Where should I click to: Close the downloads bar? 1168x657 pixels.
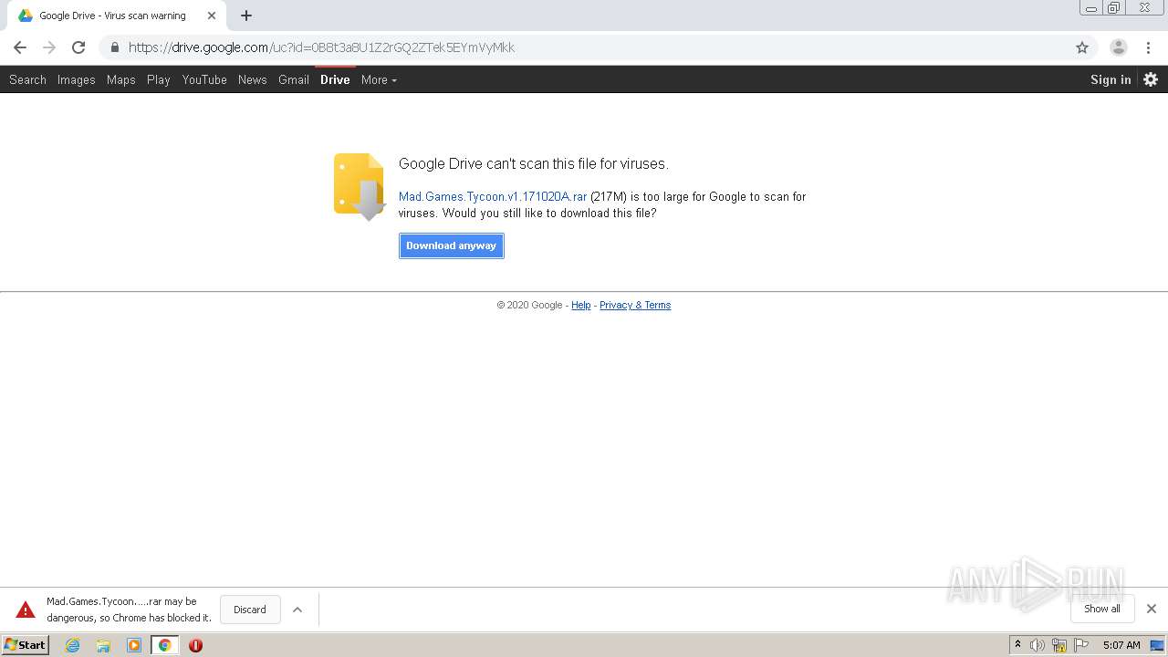[1152, 609]
